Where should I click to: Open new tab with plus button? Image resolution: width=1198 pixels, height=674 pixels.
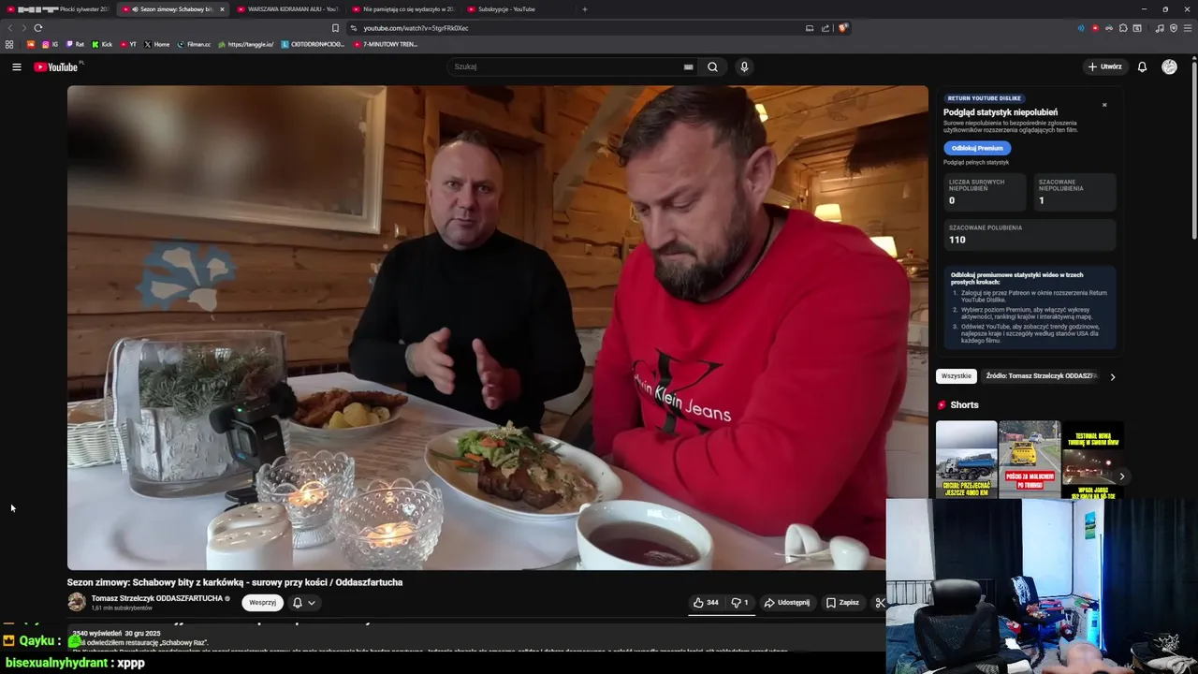point(585,9)
